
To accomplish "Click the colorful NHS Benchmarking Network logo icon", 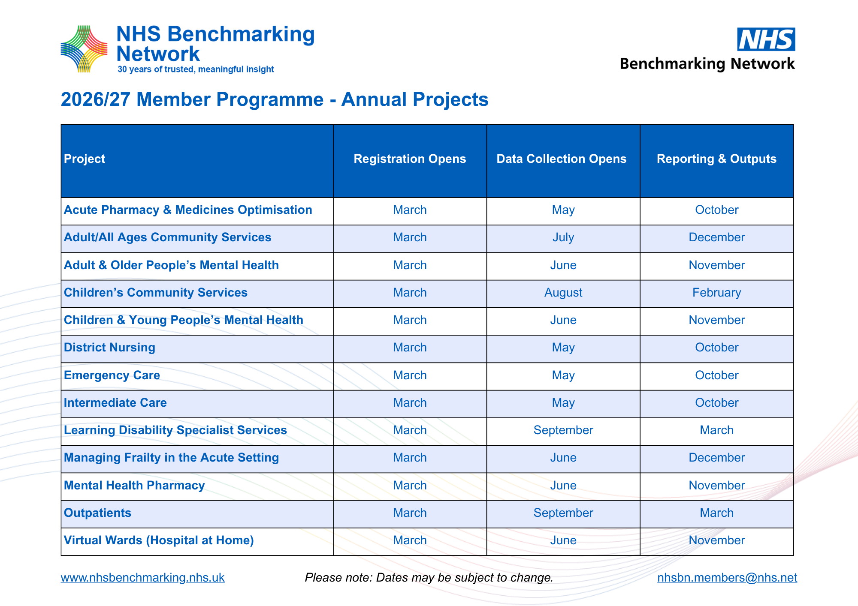I will tap(84, 49).
